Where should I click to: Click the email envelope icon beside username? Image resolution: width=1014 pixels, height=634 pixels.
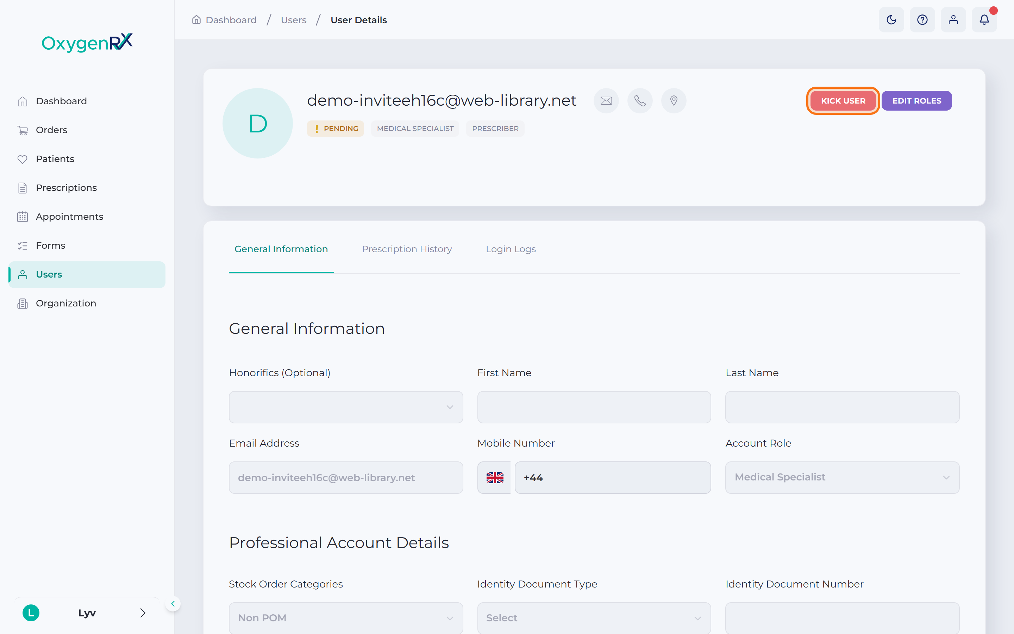click(x=606, y=101)
